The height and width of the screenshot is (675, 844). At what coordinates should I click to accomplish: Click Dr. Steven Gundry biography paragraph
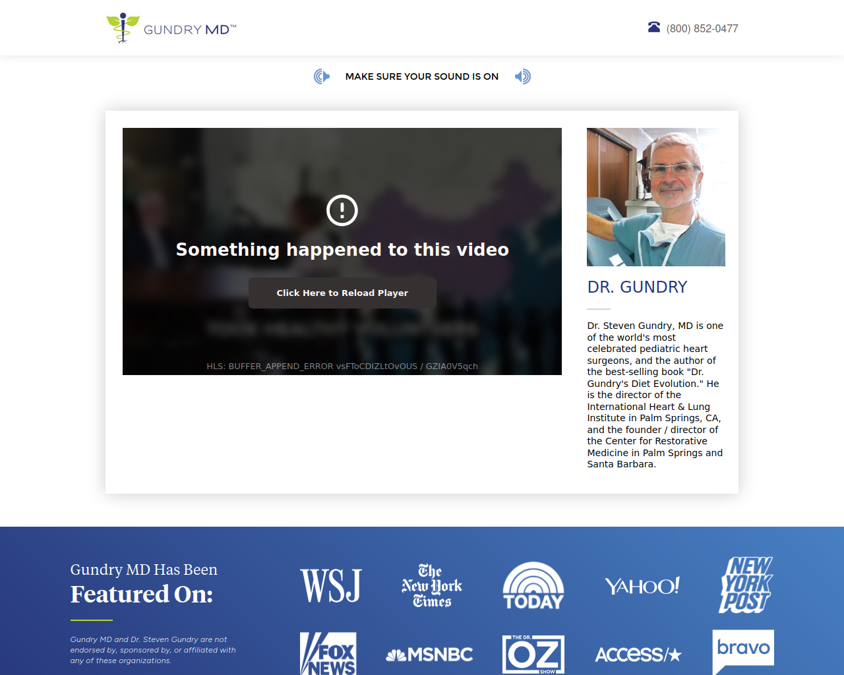tap(655, 395)
